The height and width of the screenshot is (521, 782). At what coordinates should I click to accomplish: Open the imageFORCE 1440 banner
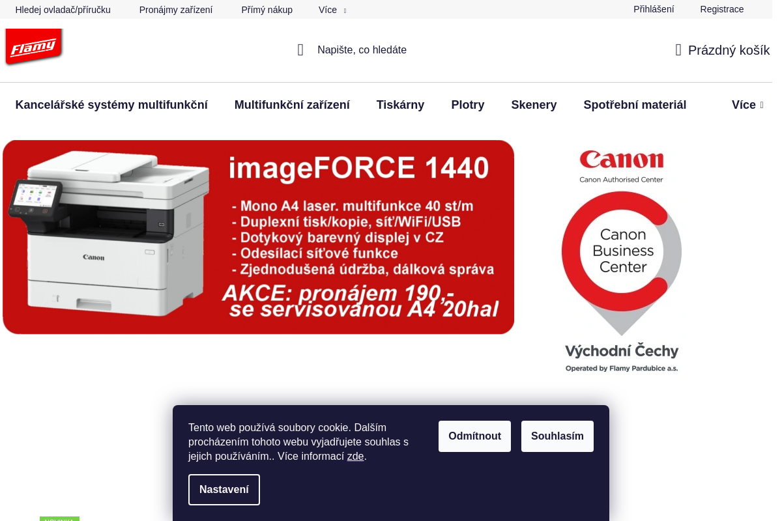259,237
